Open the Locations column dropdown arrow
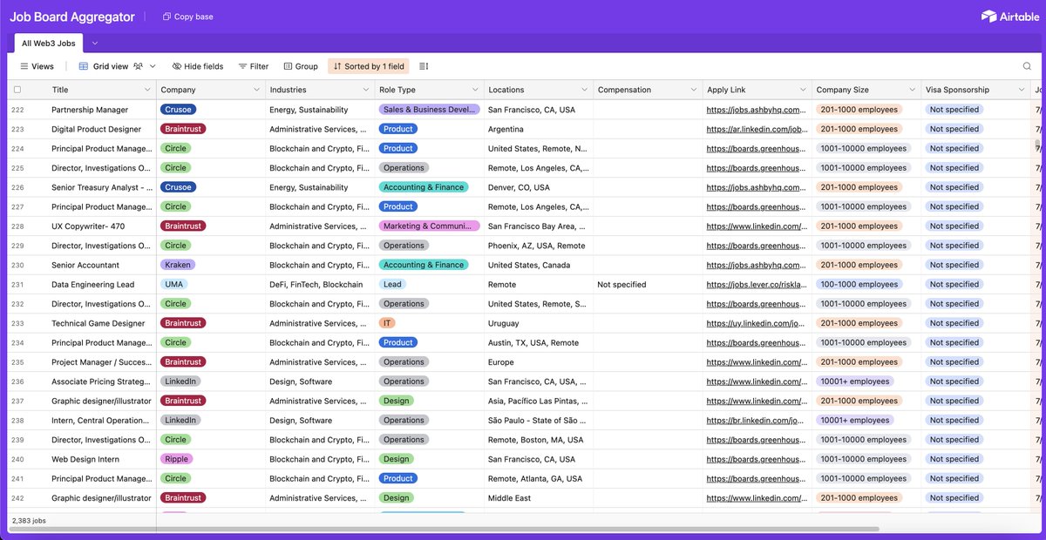This screenshot has width=1046, height=540. coord(584,90)
